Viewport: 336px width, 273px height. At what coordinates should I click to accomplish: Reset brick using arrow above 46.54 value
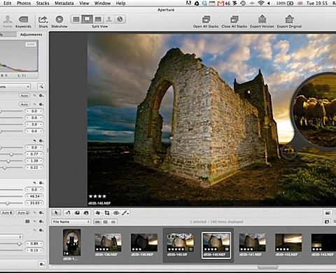point(35,183)
